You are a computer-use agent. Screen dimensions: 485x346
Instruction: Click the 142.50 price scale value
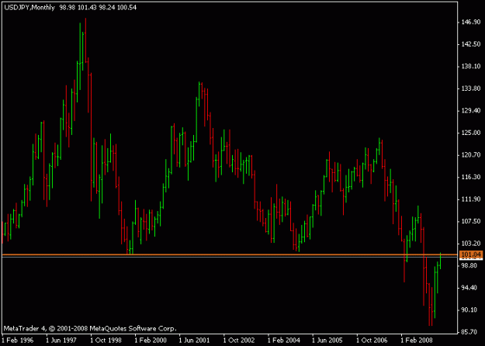471,44
